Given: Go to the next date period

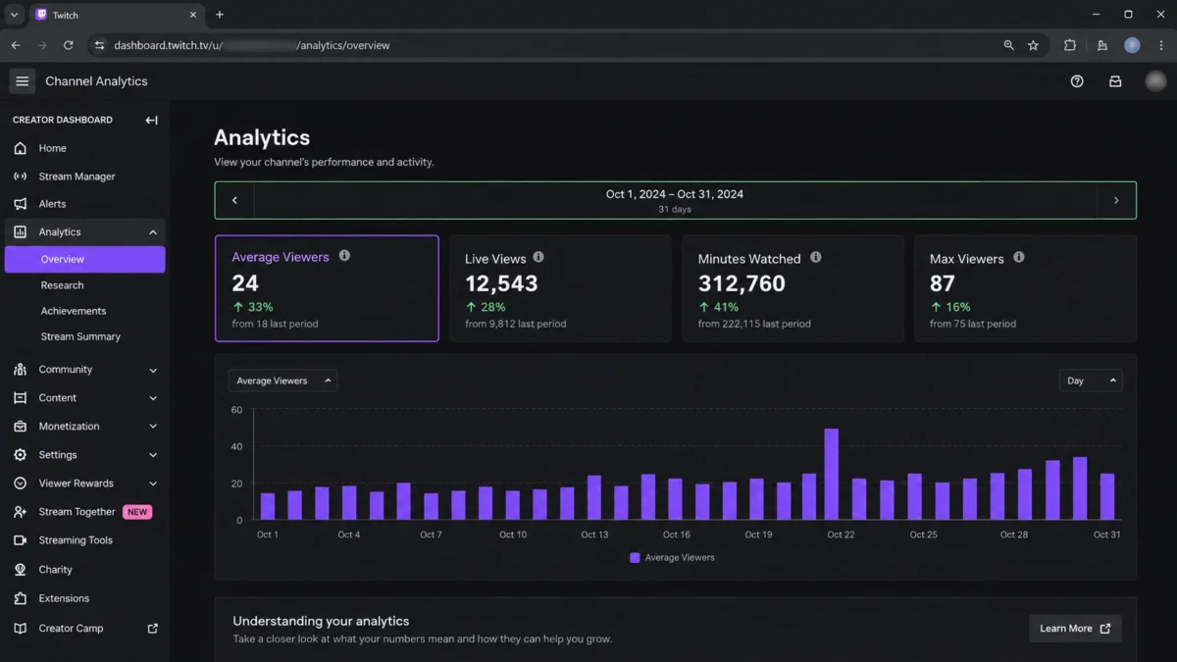Looking at the screenshot, I should click(1116, 200).
